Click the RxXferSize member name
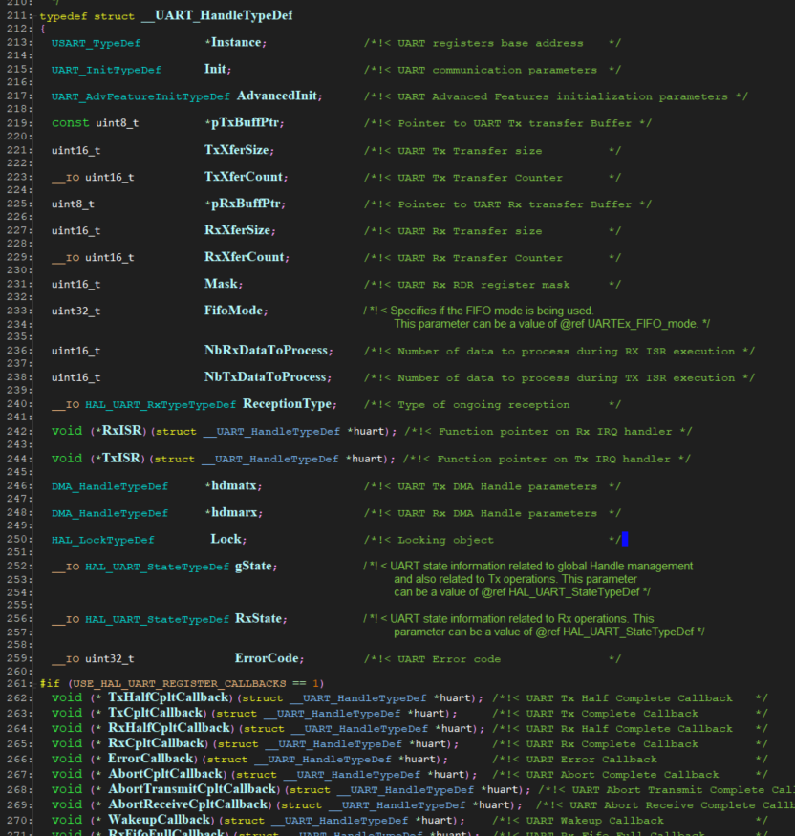Screen dimensions: 795x836 pos(238,230)
